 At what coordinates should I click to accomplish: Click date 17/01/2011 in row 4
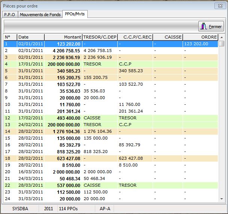coord(31,64)
